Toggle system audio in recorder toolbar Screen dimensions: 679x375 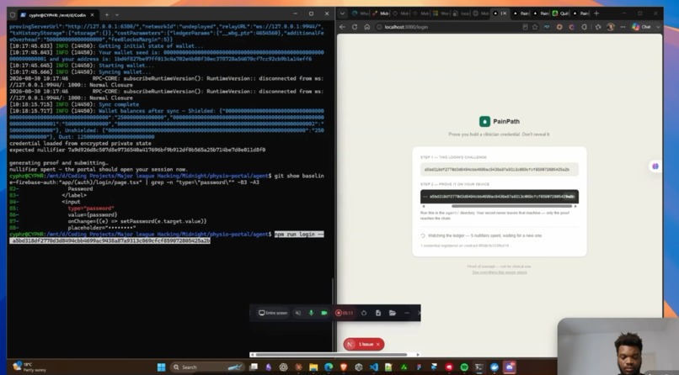(x=298, y=313)
